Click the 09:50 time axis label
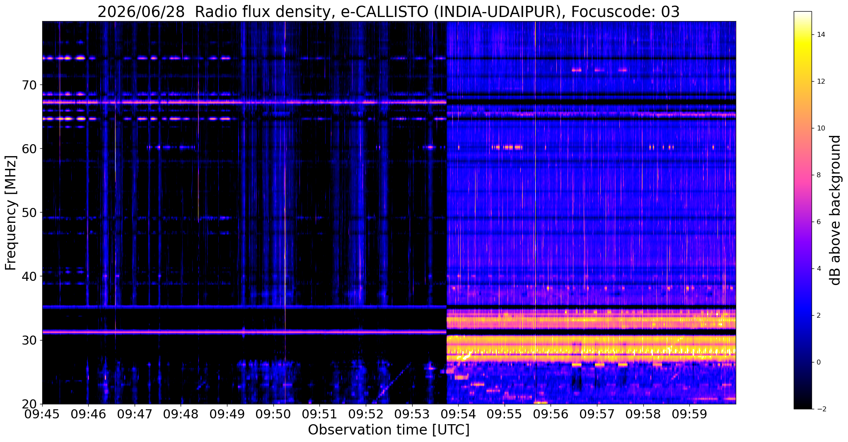 tap(273, 414)
